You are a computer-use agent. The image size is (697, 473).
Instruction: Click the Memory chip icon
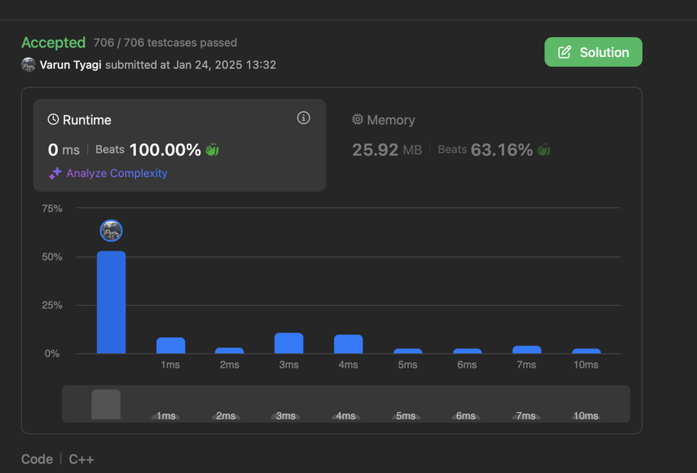coord(358,120)
